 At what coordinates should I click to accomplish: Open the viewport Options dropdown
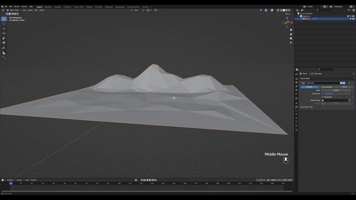click(289, 14)
